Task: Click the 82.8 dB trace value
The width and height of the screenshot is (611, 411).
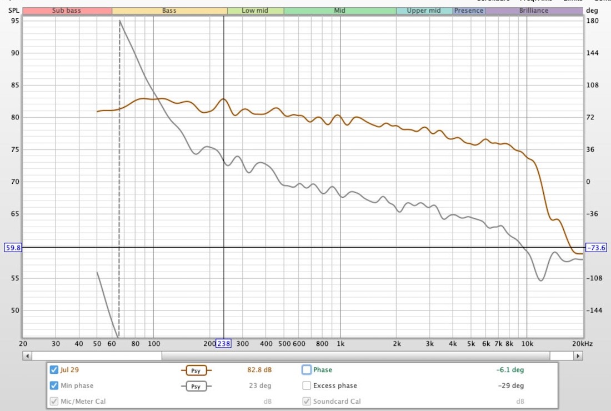Action: (x=259, y=370)
